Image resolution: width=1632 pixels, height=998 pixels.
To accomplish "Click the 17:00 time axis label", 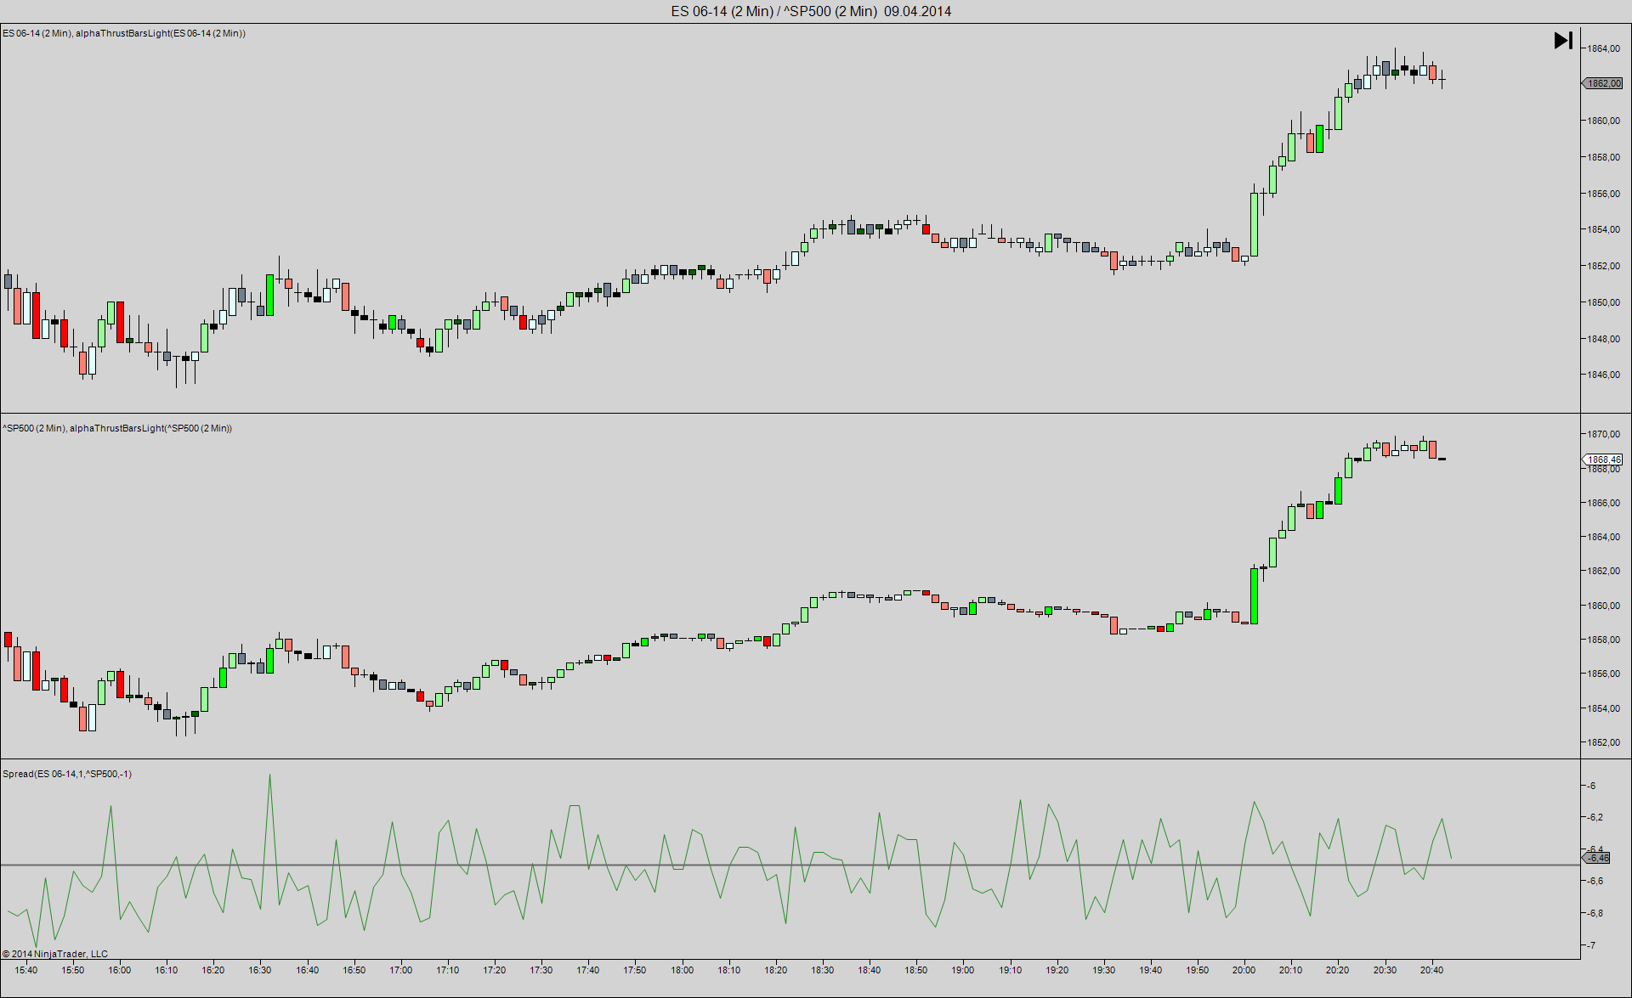I will point(401,970).
